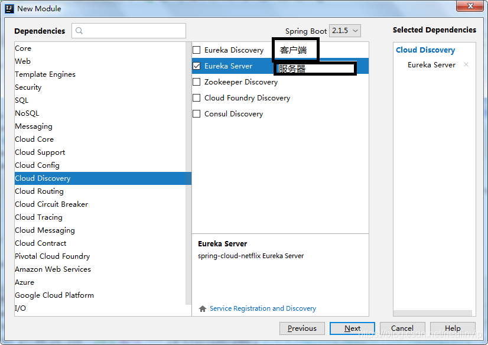Select the Web category

[x=100, y=61]
